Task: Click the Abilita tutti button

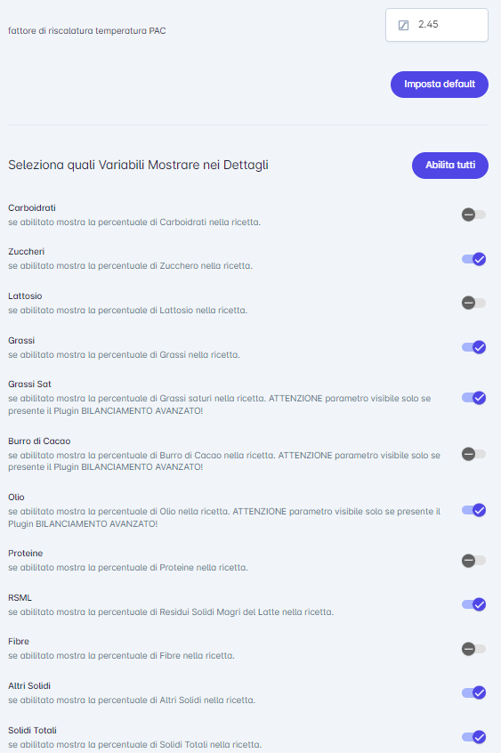Action: pos(450,166)
